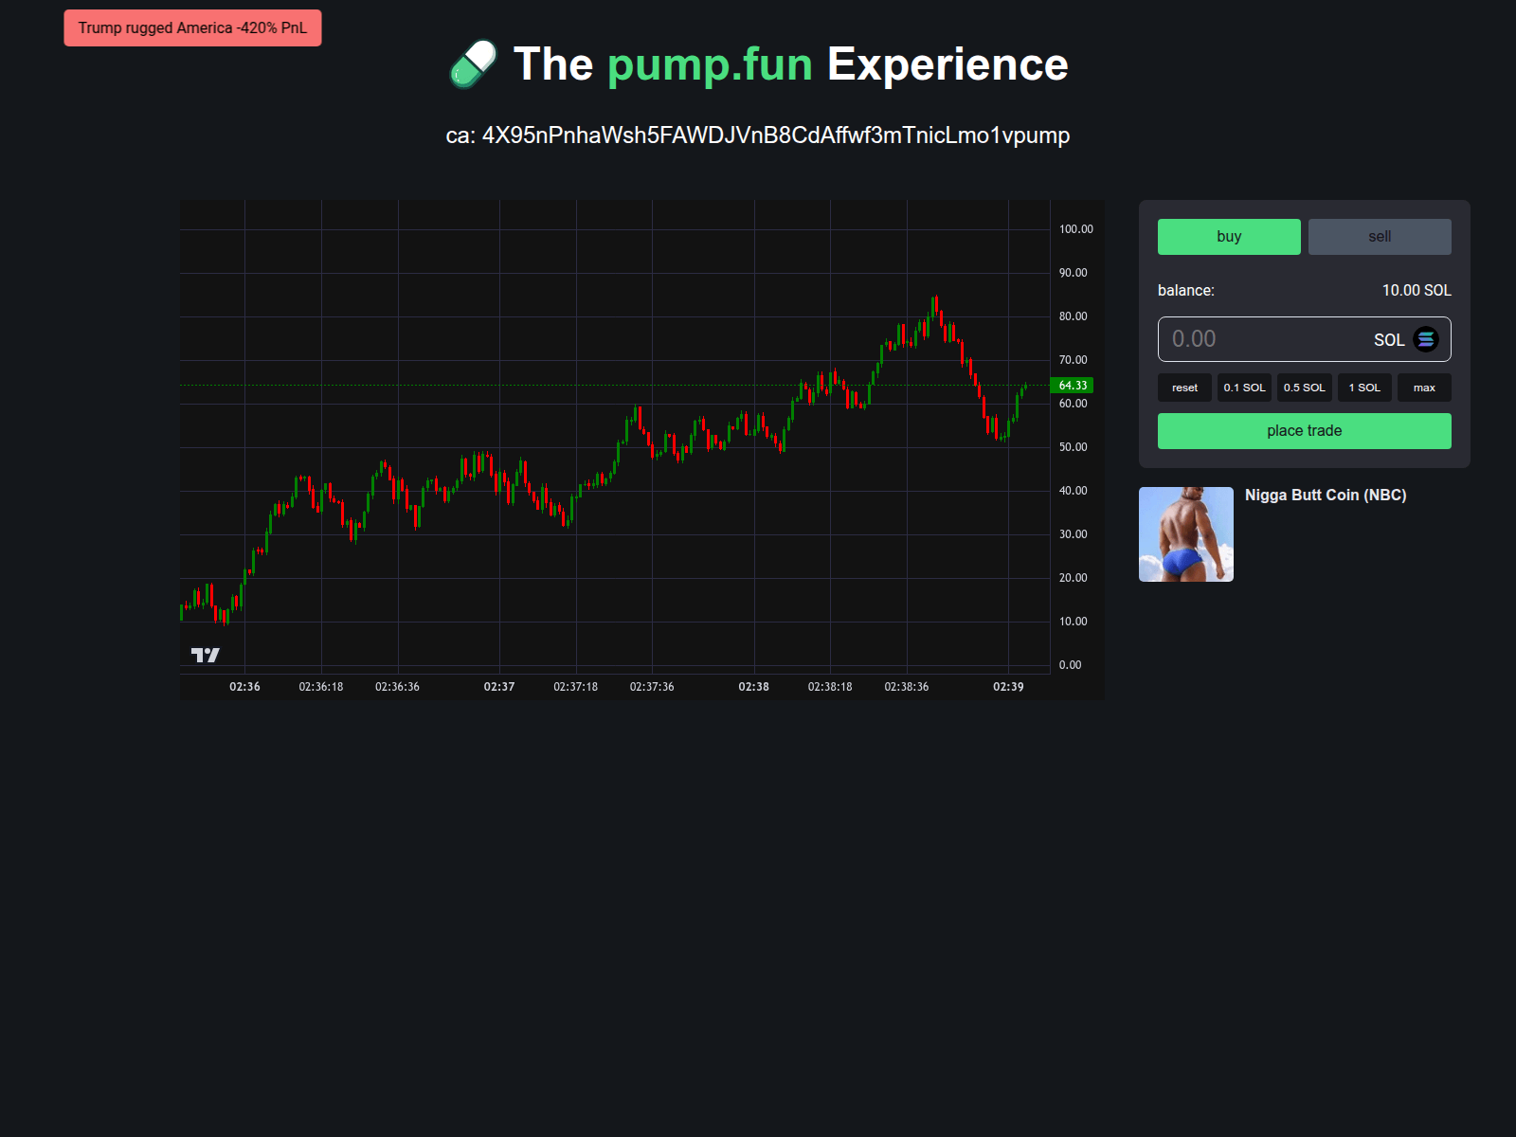
Task: Click the 100.00 price axis label
Action: (1076, 229)
